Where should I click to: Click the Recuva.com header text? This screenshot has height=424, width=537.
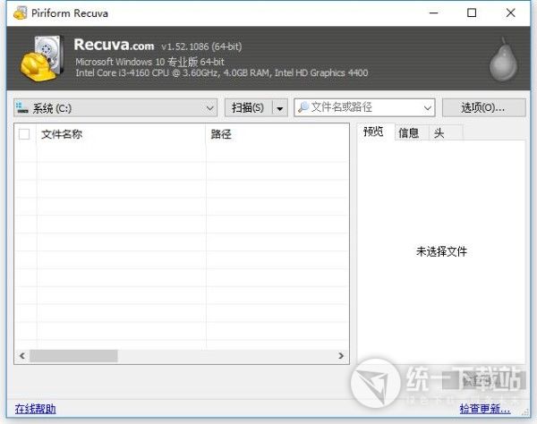[x=114, y=45]
